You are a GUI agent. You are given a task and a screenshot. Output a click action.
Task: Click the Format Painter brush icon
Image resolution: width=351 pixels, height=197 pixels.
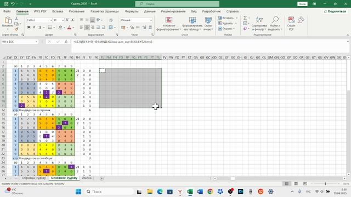pos(16,29)
